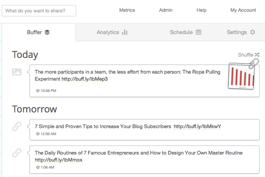Click the 12:06 AM scheduled time

tap(48, 134)
